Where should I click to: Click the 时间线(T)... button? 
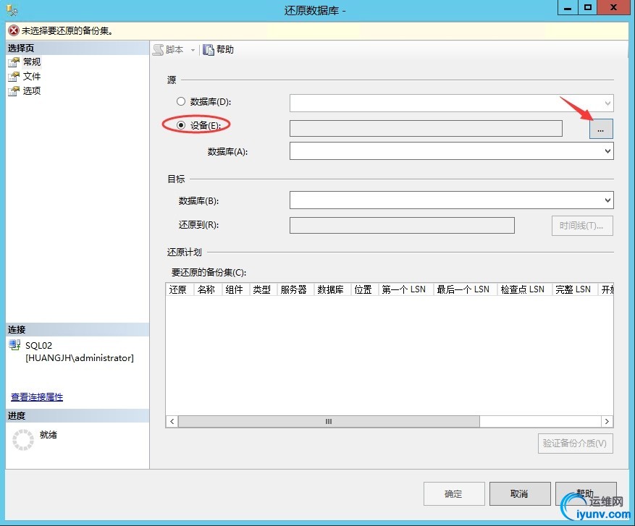[x=582, y=225]
